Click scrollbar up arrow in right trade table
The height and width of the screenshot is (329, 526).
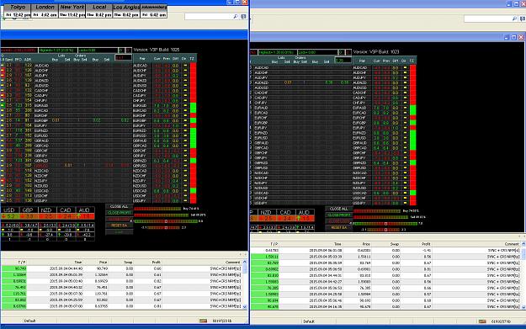[523, 244]
